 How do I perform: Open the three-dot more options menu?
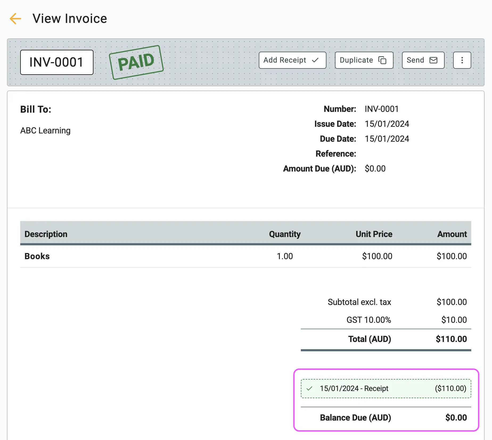(x=462, y=60)
